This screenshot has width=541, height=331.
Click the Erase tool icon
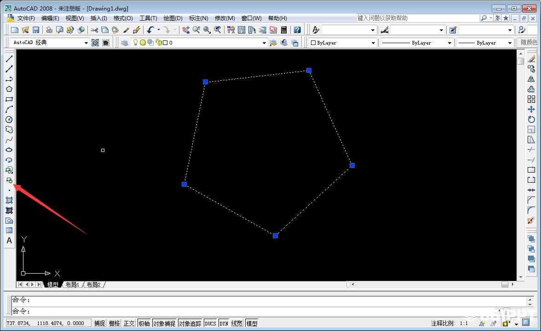(531, 59)
